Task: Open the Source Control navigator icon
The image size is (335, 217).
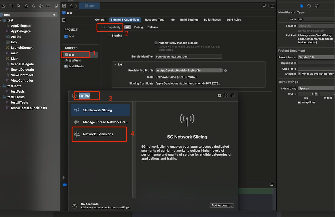Action: point(4,6)
